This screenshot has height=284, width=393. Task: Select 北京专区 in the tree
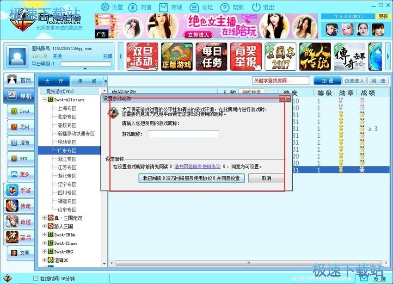pos(67,117)
